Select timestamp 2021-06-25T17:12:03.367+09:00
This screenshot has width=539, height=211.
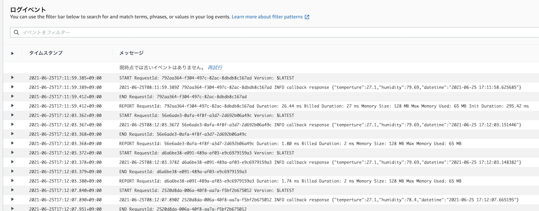65,125
